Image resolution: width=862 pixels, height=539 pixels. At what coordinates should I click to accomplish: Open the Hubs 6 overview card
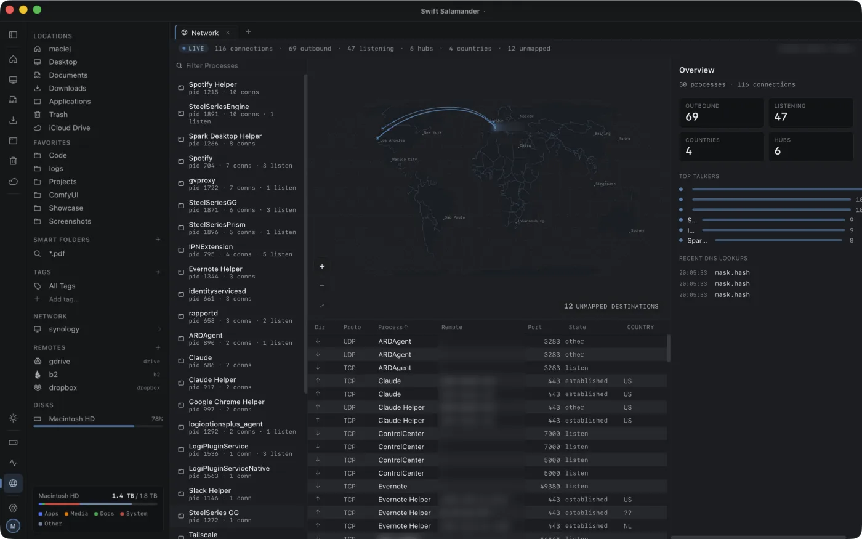click(x=810, y=147)
